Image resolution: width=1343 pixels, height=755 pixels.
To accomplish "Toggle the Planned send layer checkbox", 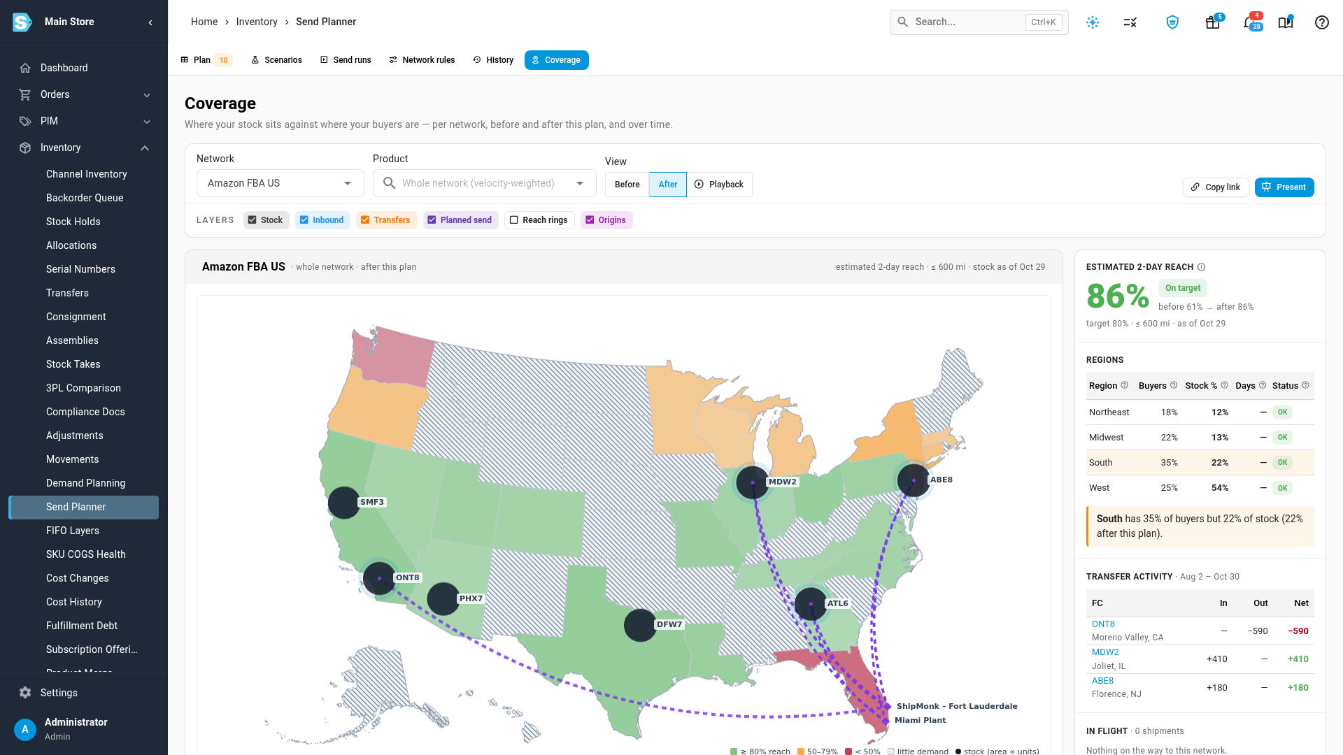I will (432, 220).
